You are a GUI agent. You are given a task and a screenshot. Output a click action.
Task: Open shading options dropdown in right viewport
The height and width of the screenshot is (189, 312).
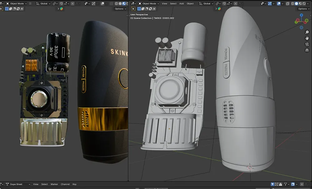[308, 3]
